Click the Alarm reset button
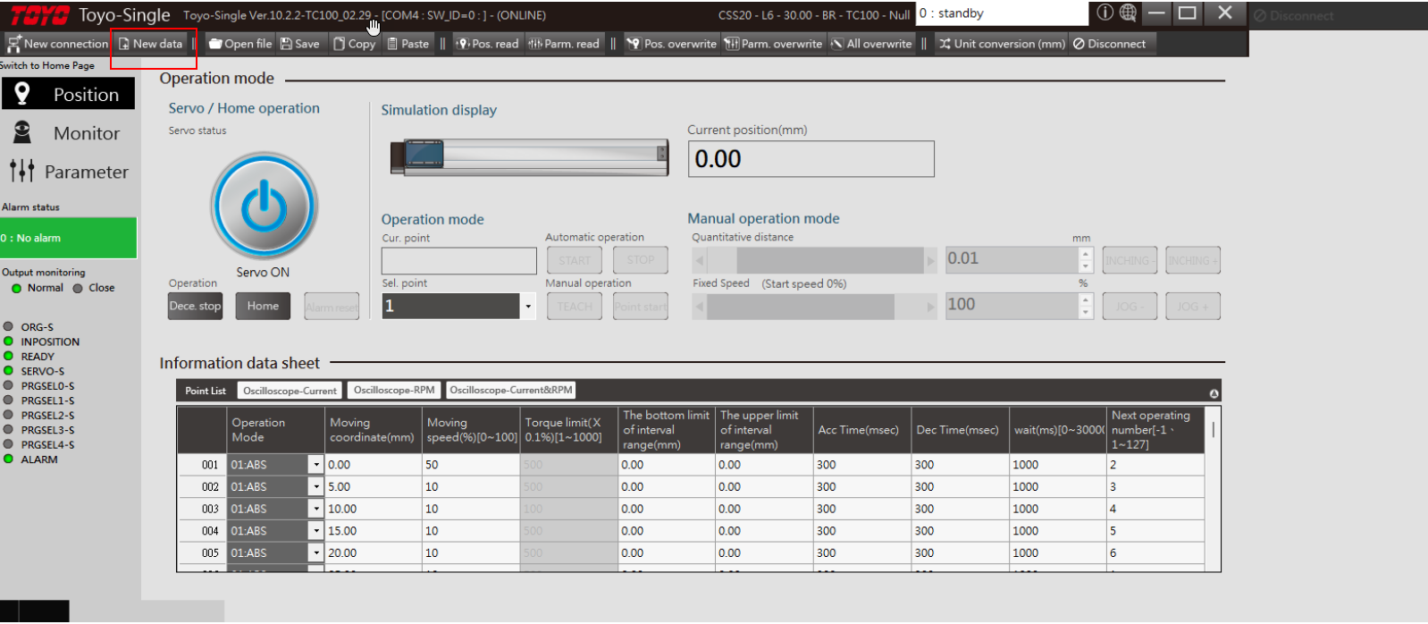Screen dimensions: 1428x624 [332, 307]
